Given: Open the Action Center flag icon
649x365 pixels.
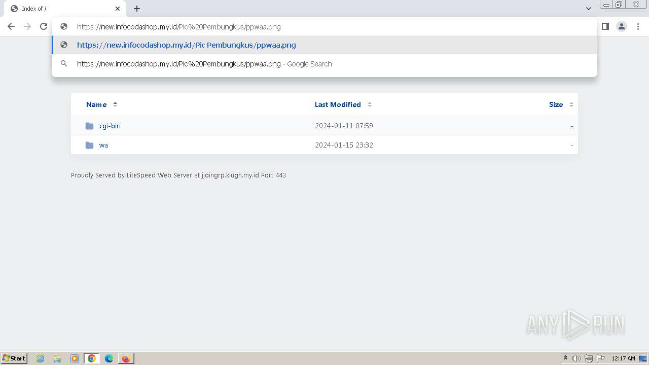Looking at the screenshot, I should (x=601, y=358).
